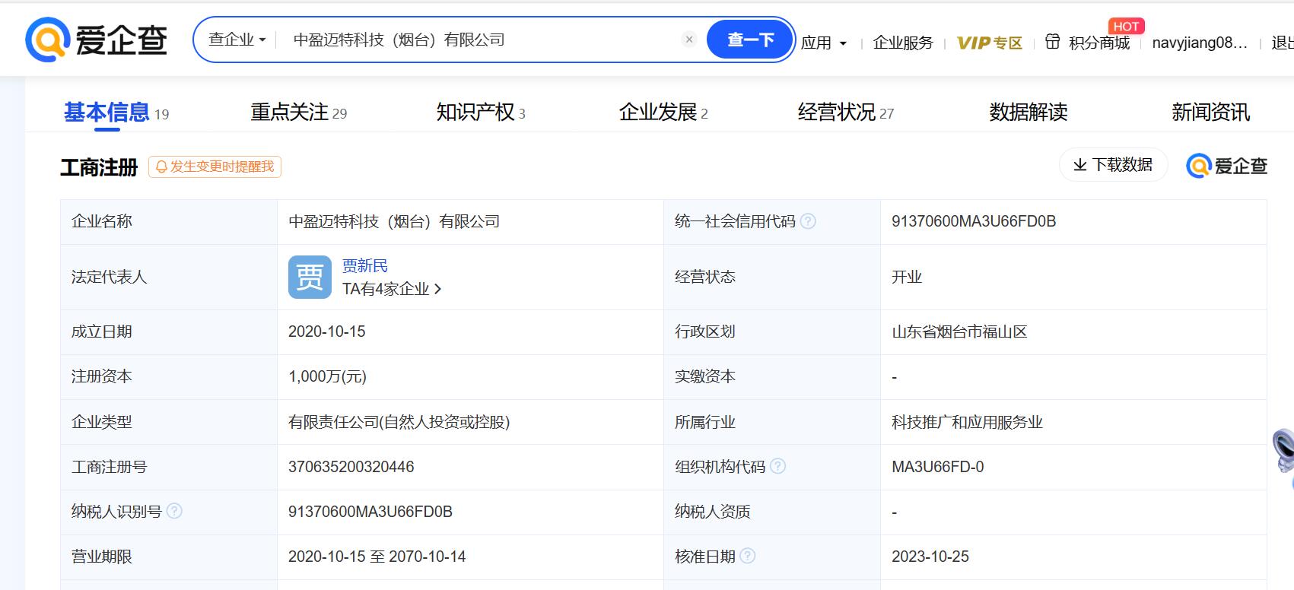
Task: Click the 发生变更时提醒我 reminder button
Action: [215, 167]
